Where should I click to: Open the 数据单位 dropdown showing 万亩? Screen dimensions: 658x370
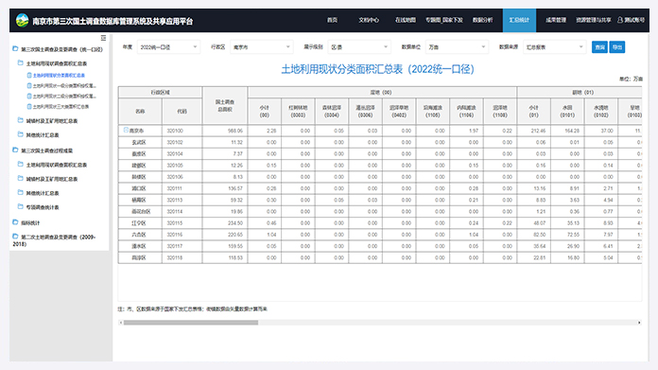click(457, 47)
